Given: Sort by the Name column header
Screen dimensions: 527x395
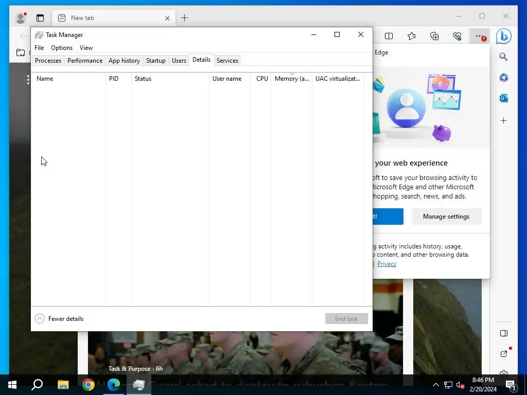Looking at the screenshot, I should pyautogui.click(x=68, y=79).
